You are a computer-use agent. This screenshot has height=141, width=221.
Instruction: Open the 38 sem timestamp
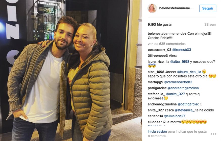(210, 24)
